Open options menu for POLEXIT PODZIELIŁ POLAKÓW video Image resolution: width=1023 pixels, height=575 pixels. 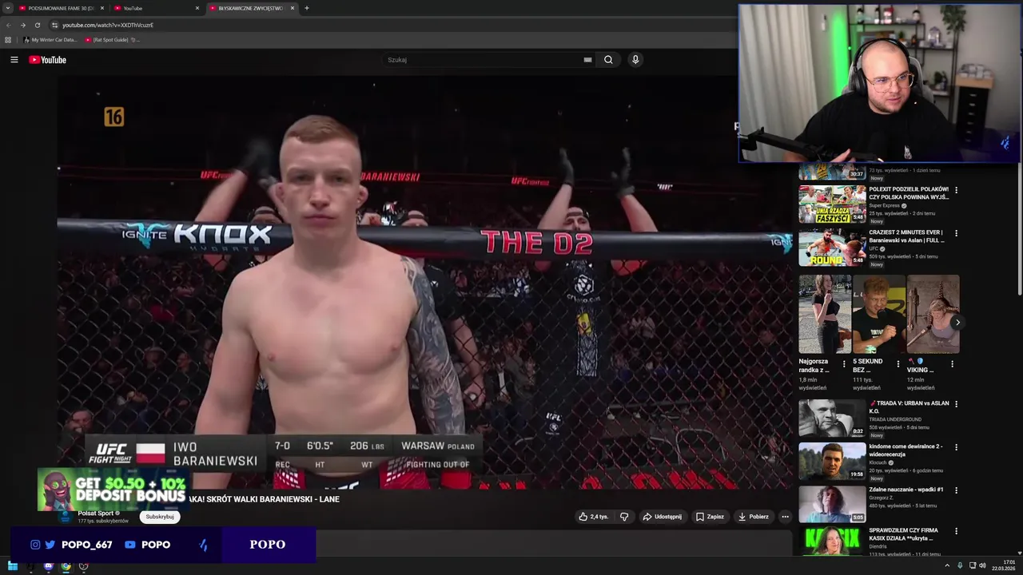pyautogui.click(x=956, y=191)
